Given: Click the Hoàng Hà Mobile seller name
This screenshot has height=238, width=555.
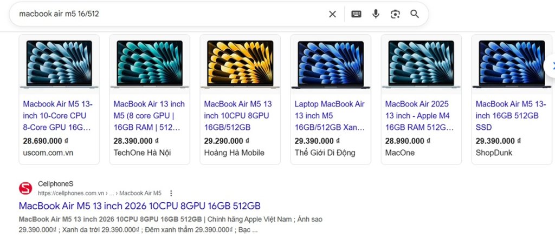Looking at the screenshot, I should coord(234,153).
